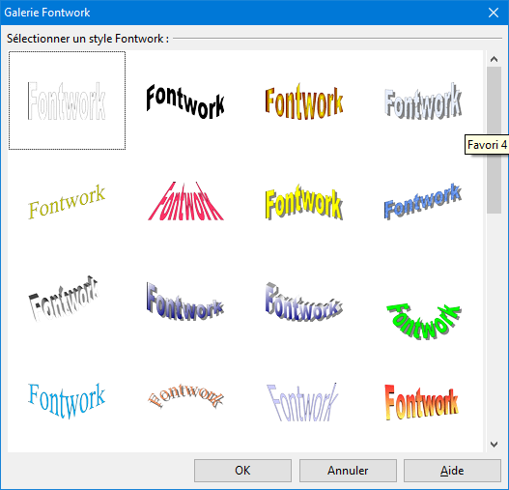Choose the black wavy Fontwork style
The width and height of the screenshot is (509, 490).
pos(185,101)
